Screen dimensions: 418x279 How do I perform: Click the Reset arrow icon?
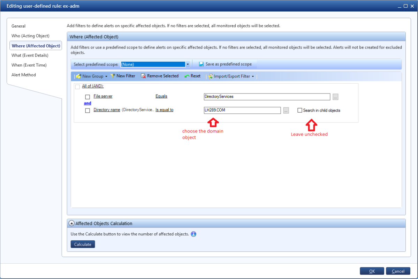(x=187, y=76)
